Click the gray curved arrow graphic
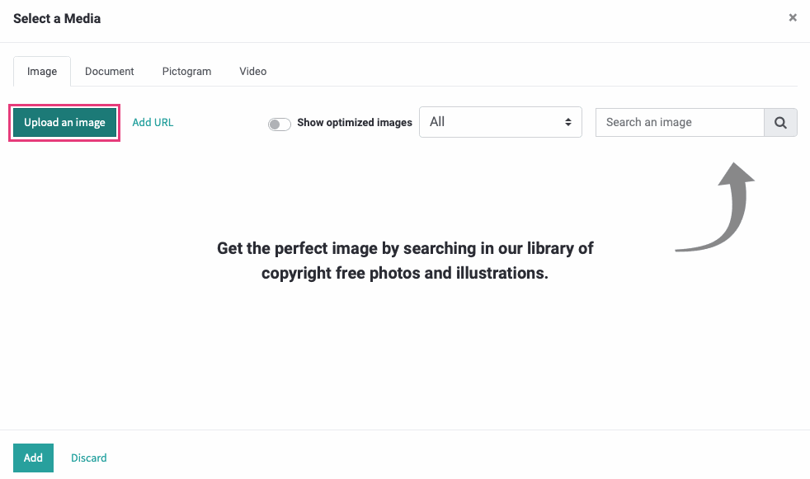Screen dimensions: 810x479 pyautogui.click(x=716, y=208)
